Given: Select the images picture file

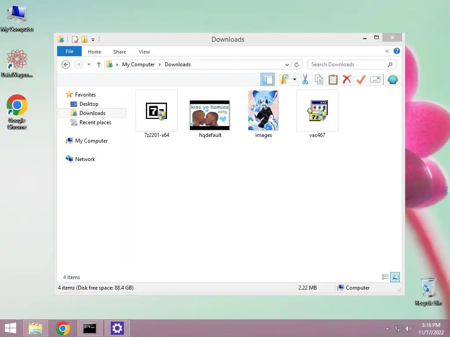Looking at the screenshot, I should (x=263, y=115).
